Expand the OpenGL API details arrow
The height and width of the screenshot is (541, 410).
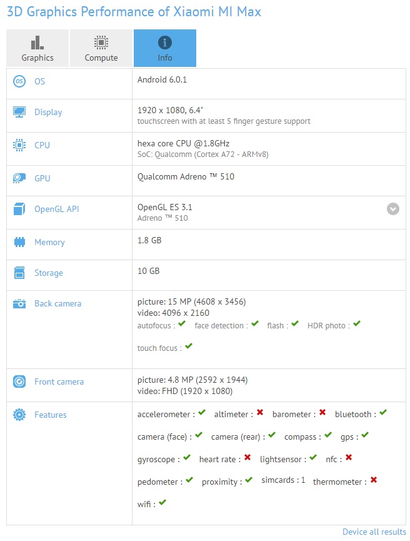pyautogui.click(x=393, y=209)
